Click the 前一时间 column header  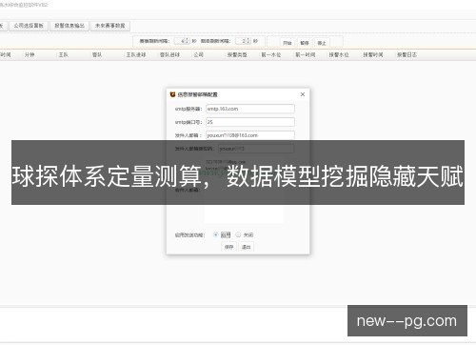coord(306,54)
